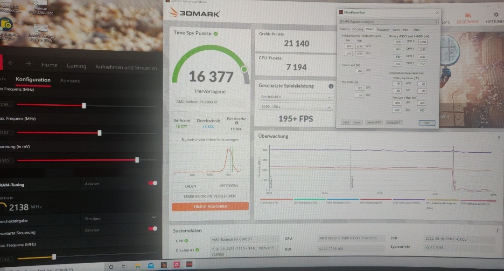Toggle the VRAM-Tuning switch
The image size is (504, 271).
coord(153,183)
